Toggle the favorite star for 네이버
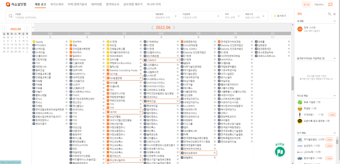 pos(140,112)
